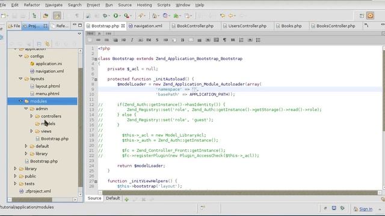385x216 pixels.
Task: Expand the tests folder
Action: coord(15,184)
